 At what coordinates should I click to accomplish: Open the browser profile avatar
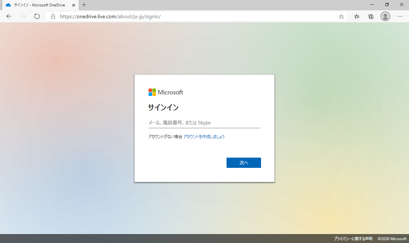[x=385, y=16]
